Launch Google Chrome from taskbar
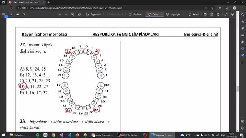 (53, 135)
